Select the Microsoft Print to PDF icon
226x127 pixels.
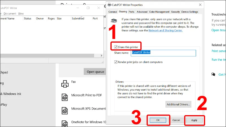pyautogui.click(x=65, y=97)
